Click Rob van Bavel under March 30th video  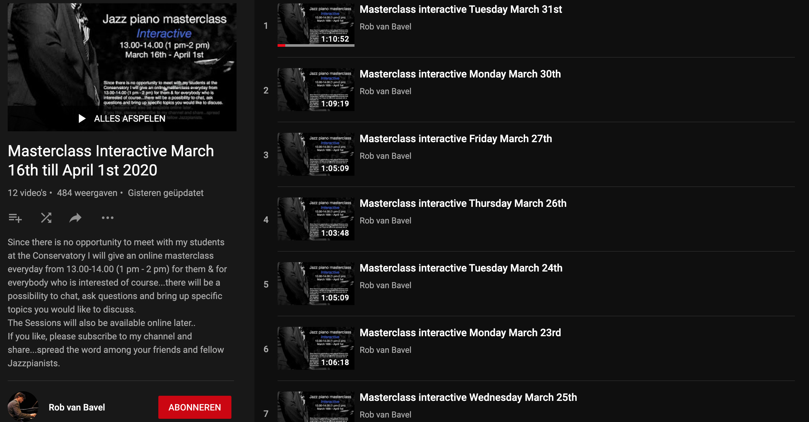[385, 92]
